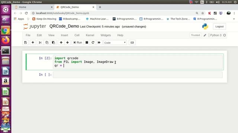Open the Keep On Moving bookmark

[44, 19]
